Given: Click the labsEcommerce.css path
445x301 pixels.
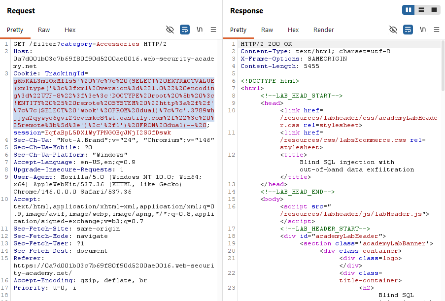Looking at the screenshot, I should point(343,140).
